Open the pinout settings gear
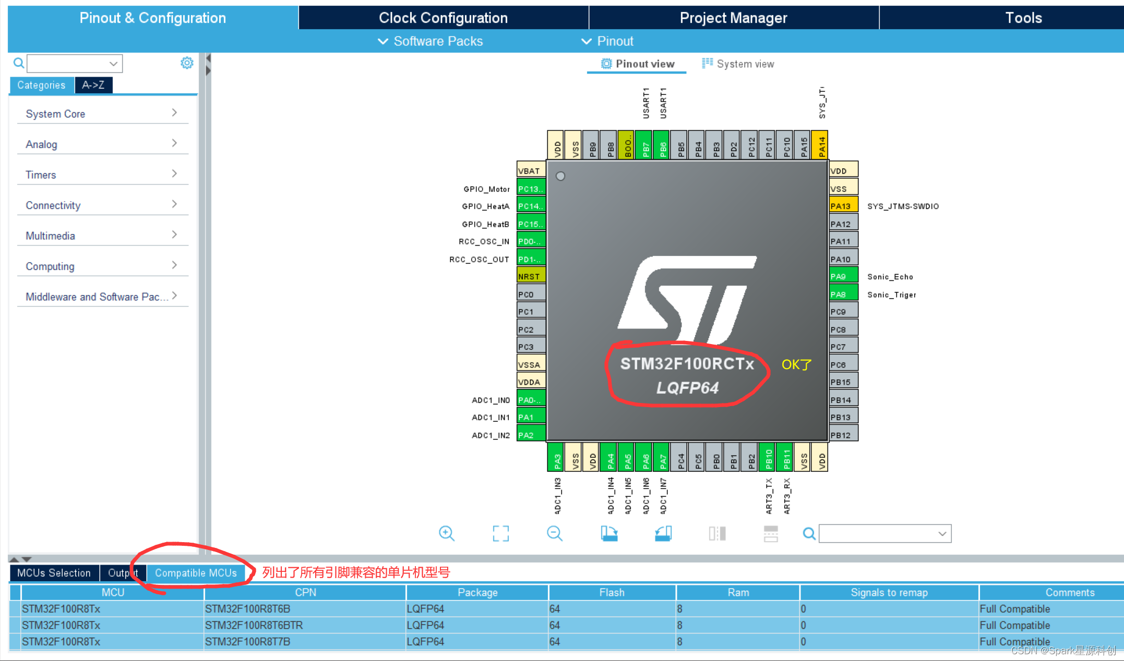This screenshot has width=1124, height=661. click(187, 63)
